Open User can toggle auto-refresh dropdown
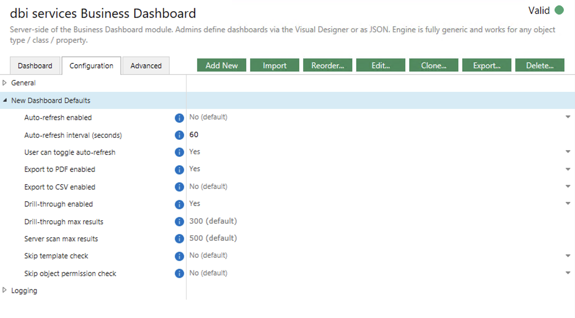This screenshot has width=575, height=318. tap(568, 152)
